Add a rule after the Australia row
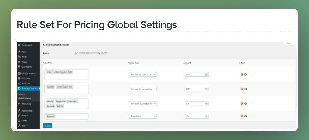 246,89
